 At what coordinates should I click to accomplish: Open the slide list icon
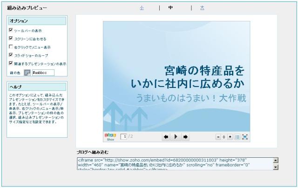(x=237, y=137)
